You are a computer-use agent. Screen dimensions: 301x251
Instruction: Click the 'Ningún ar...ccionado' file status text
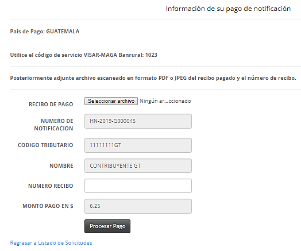[x=165, y=101]
